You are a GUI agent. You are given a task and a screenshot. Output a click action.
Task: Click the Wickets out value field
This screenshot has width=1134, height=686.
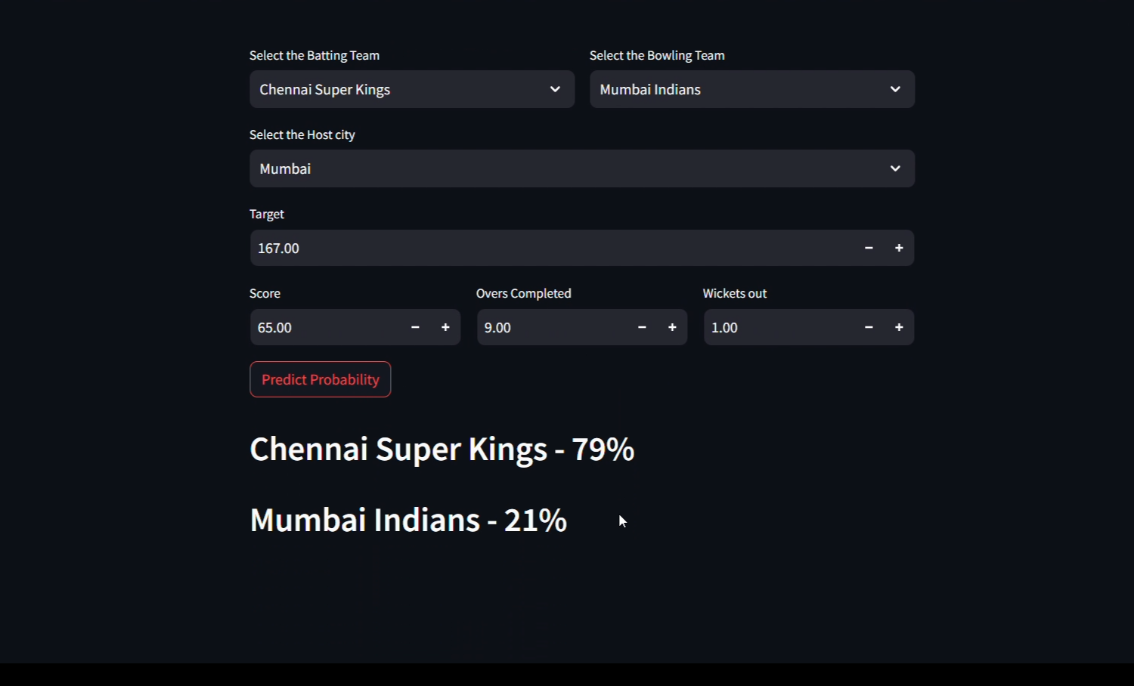779,327
